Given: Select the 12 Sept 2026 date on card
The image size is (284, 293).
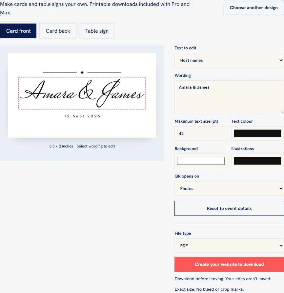Looking at the screenshot, I should [x=82, y=116].
